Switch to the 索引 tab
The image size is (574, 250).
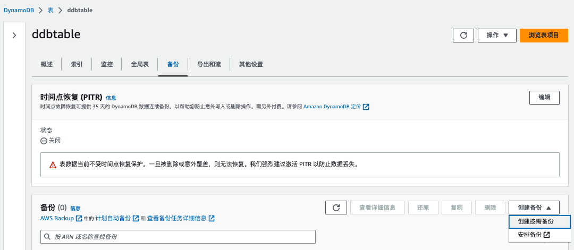pyautogui.click(x=77, y=64)
